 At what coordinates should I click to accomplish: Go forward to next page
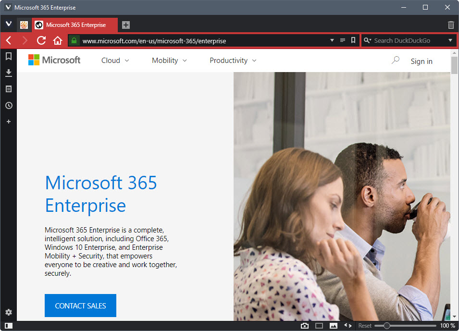(x=25, y=40)
